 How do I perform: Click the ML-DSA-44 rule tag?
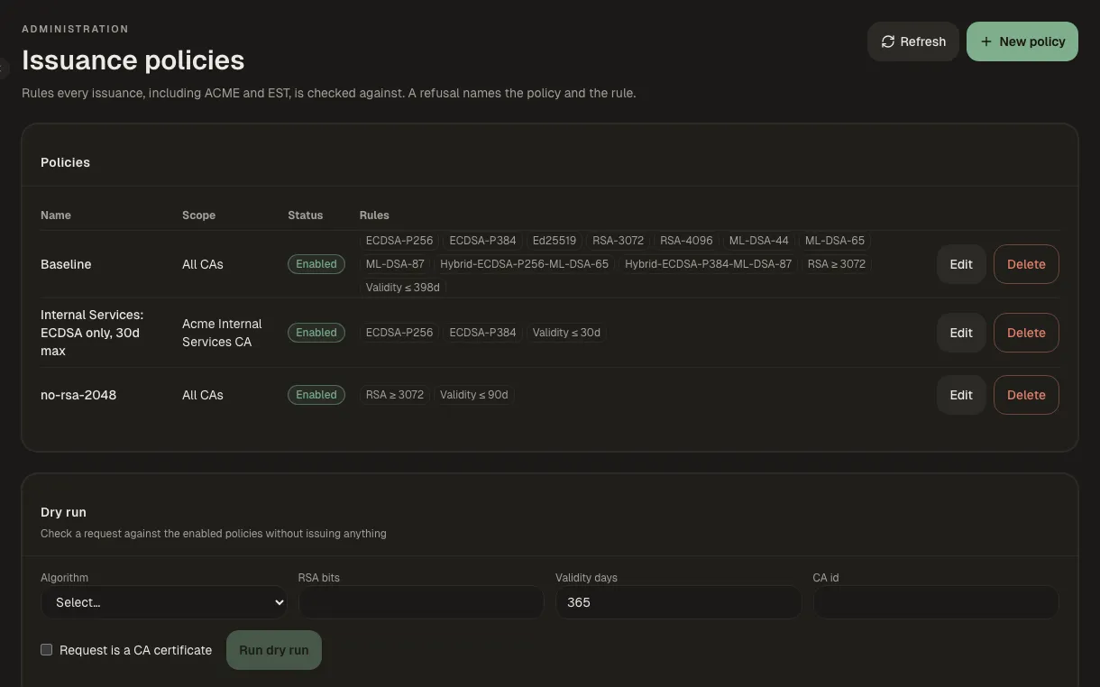coord(759,241)
